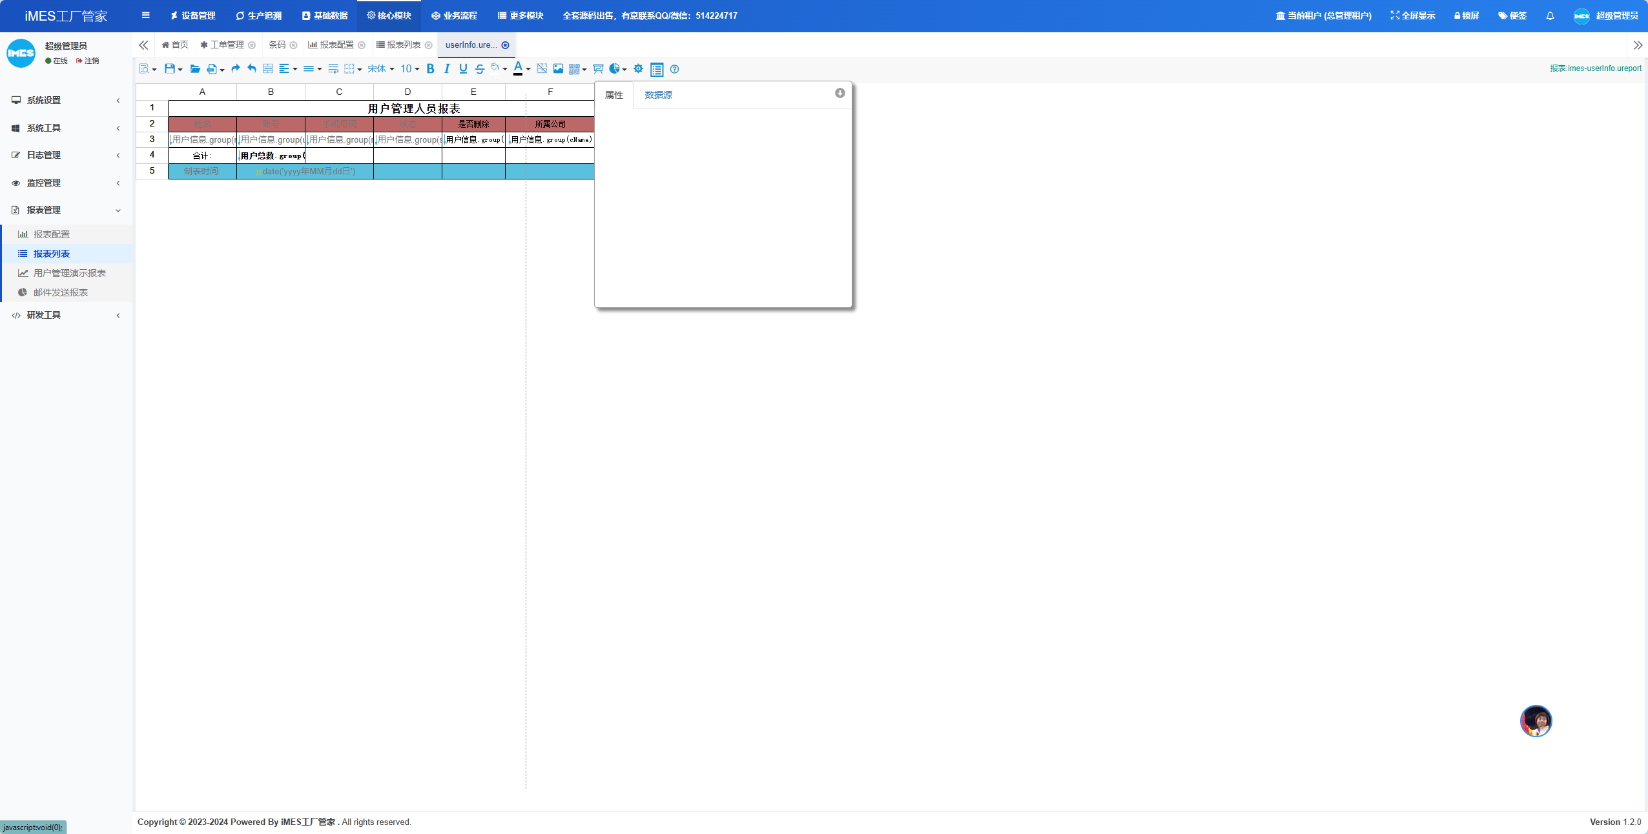Open the font color A picker

tap(518, 68)
